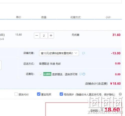Viewport: 125px width, 116px height.
Task: Uncheck the 匿名购买 checkbox
Action: coord(38,94)
